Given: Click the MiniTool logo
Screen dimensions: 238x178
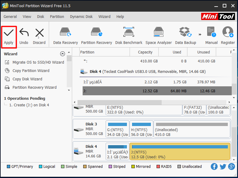Looking at the screenshot, I should [218, 16].
